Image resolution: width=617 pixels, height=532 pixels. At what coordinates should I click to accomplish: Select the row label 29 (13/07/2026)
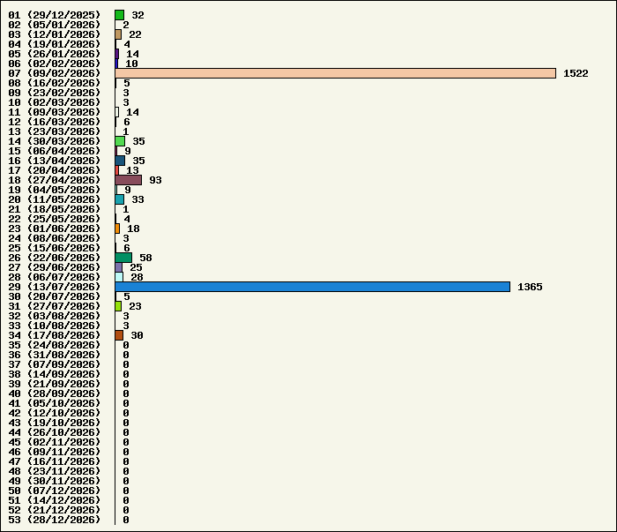click(x=55, y=287)
